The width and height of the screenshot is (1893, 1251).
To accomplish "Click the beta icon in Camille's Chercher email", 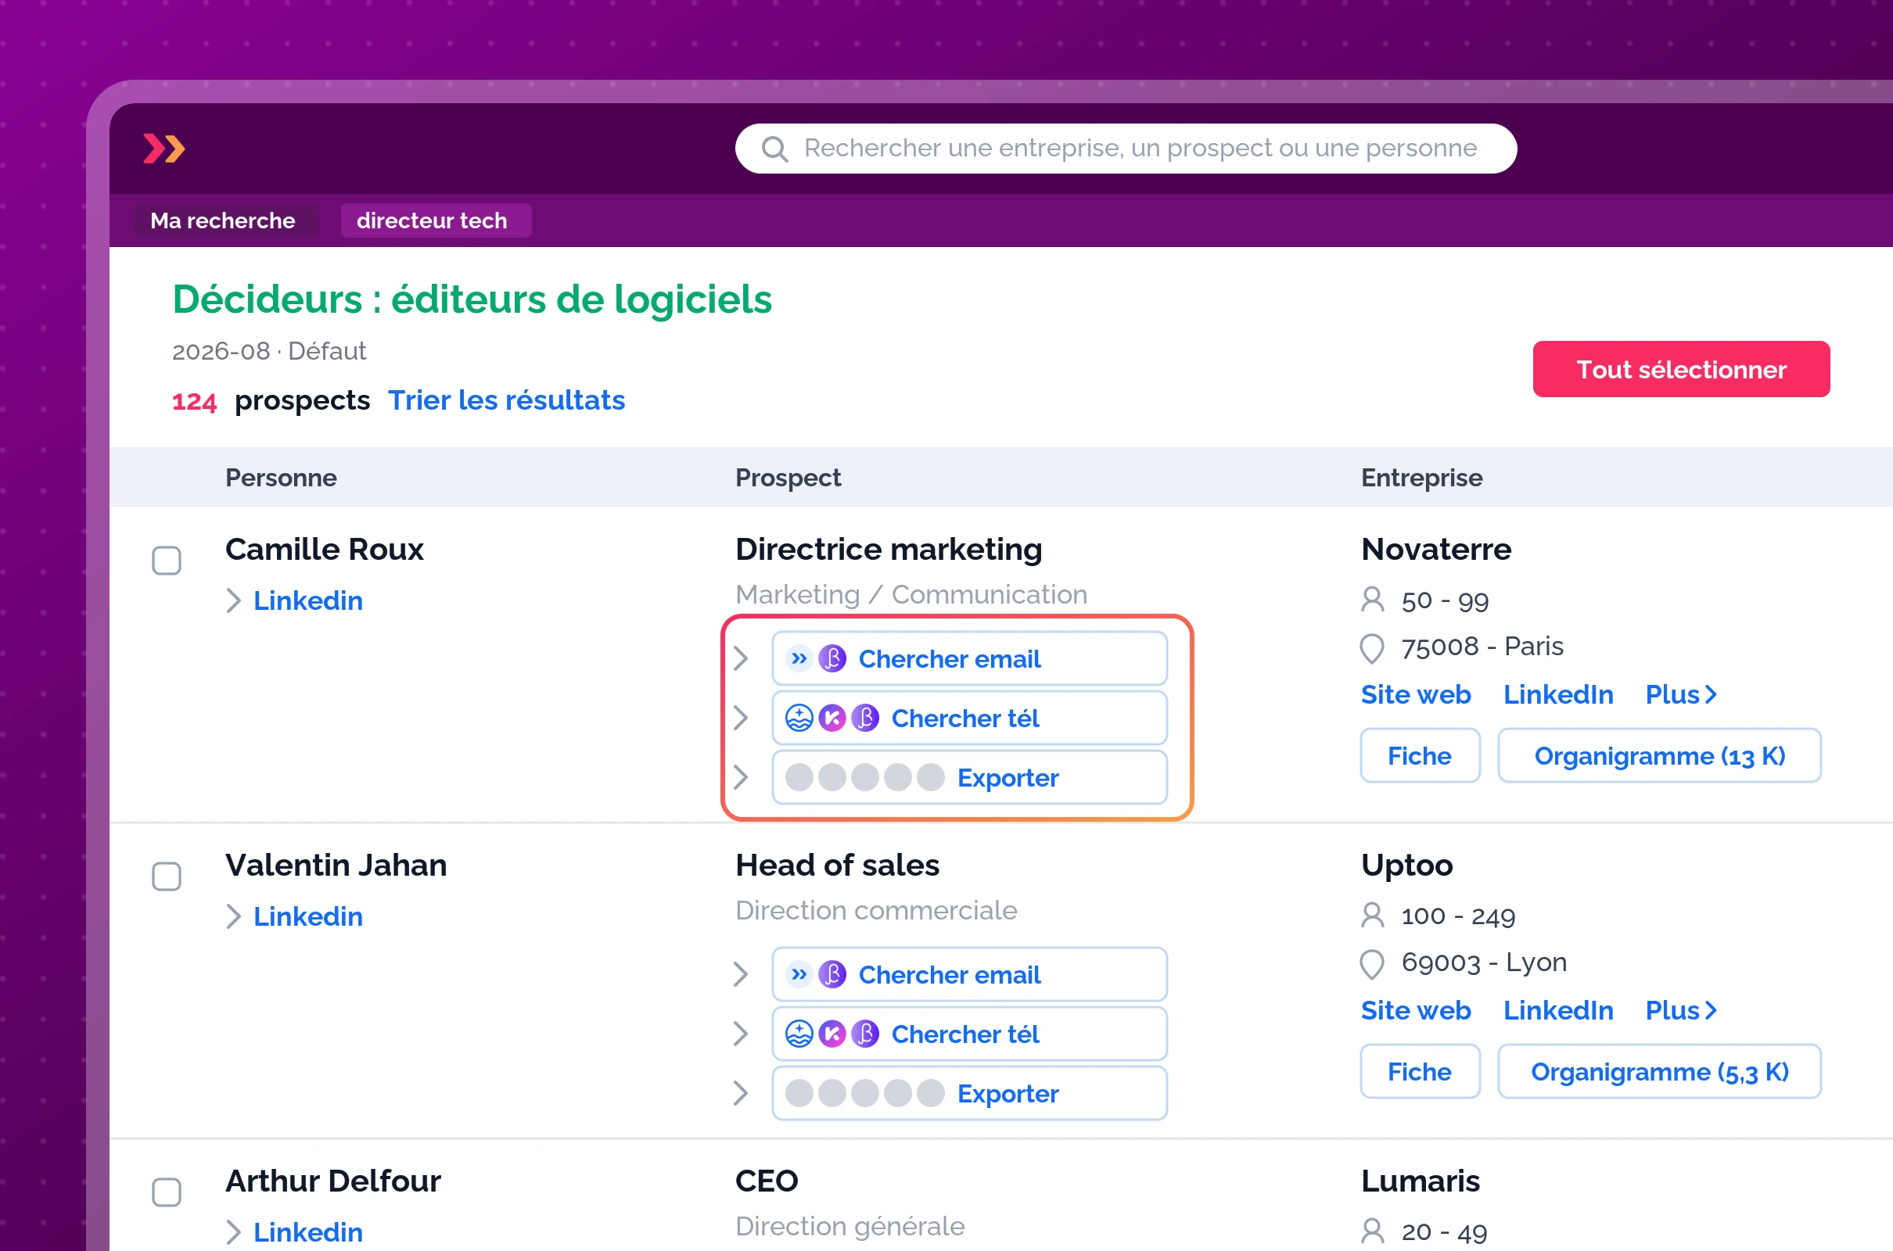I will click(x=832, y=659).
